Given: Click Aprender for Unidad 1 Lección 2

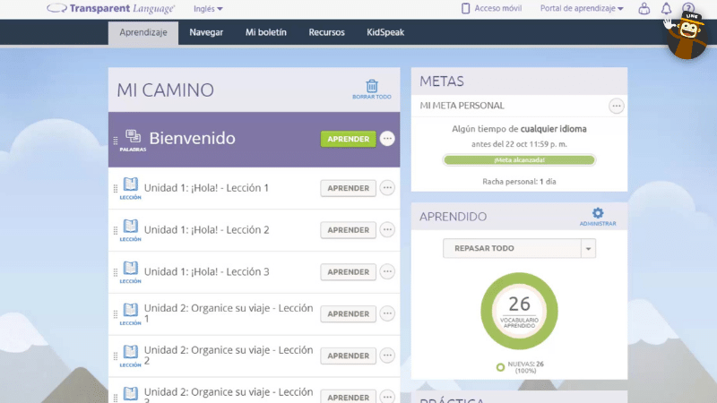Looking at the screenshot, I should click(348, 230).
